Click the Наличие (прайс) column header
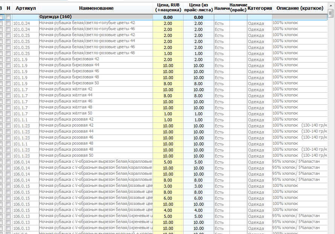This screenshot has width=335, height=234. tap(239, 8)
